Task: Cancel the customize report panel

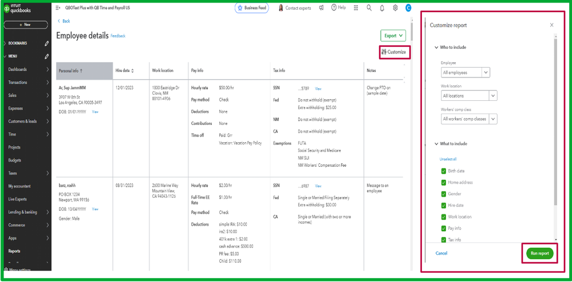Action: tap(441, 253)
